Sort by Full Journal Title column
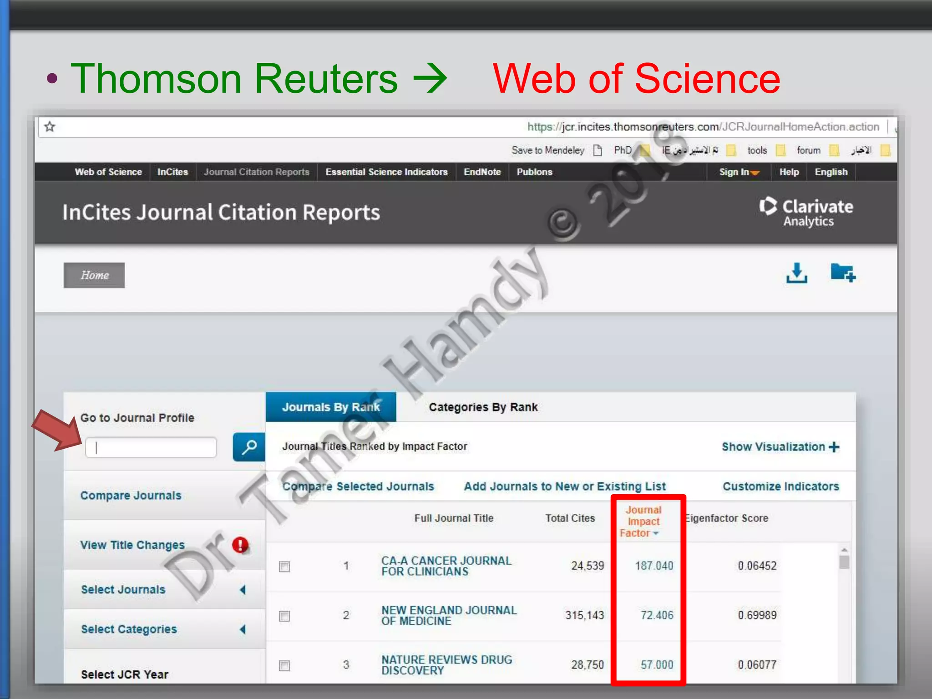Viewport: 932px width, 699px height. 454,518
